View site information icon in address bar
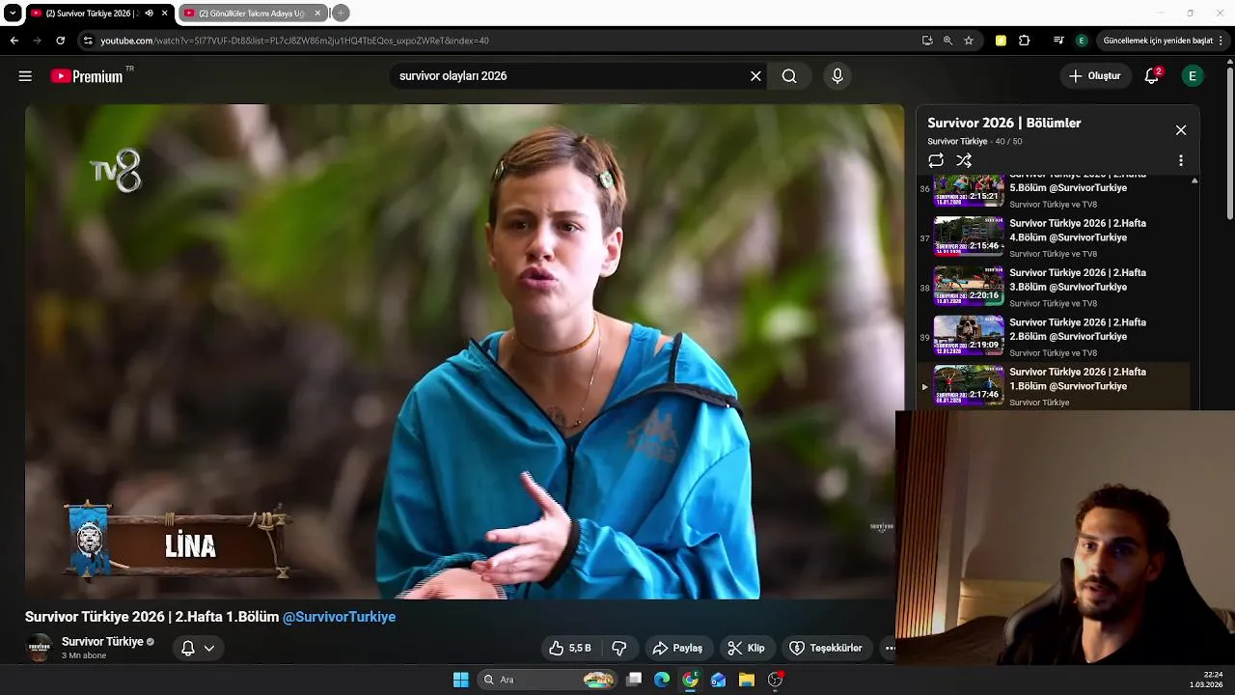The image size is (1235, 695). pyautogui.click(x=88, y=41)
